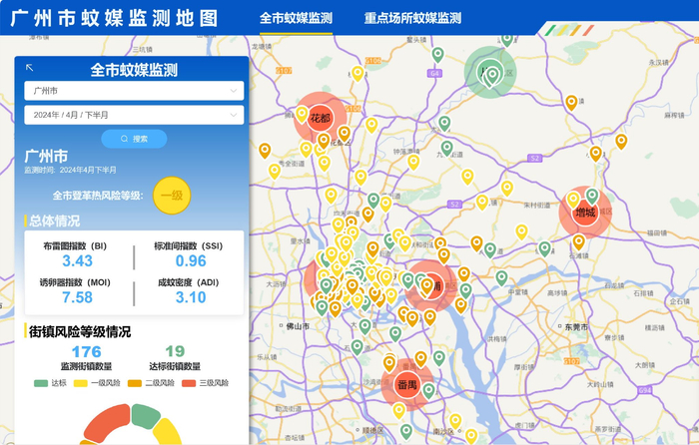Click the 搜索 search button
Screen dimensions: 699x445
(x=134, y=139)
